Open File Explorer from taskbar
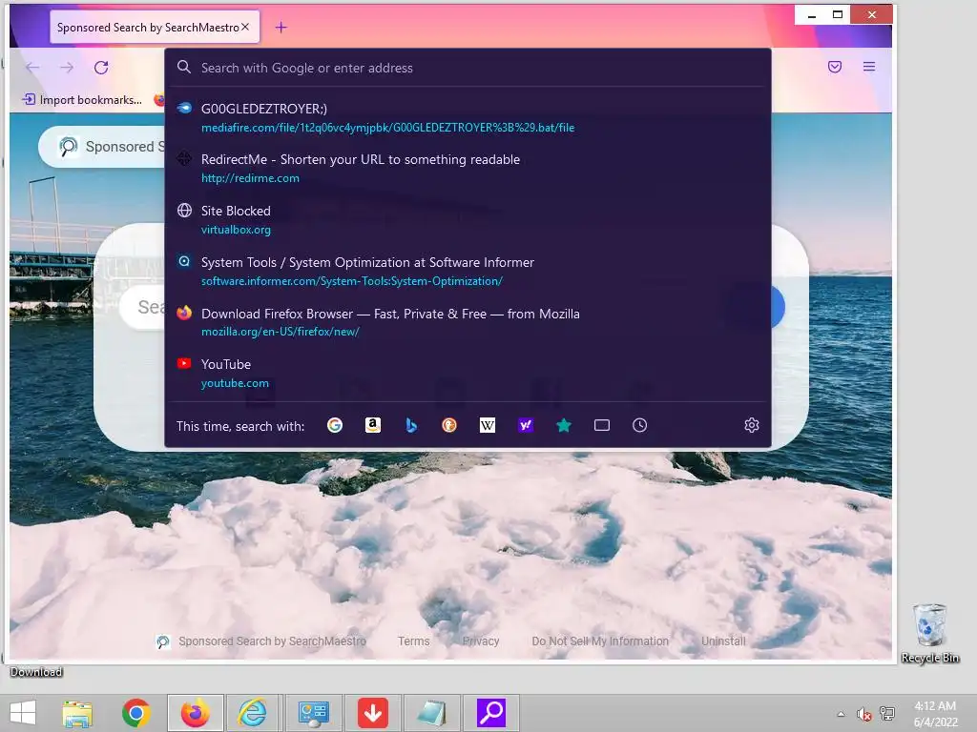 [77, 713]
